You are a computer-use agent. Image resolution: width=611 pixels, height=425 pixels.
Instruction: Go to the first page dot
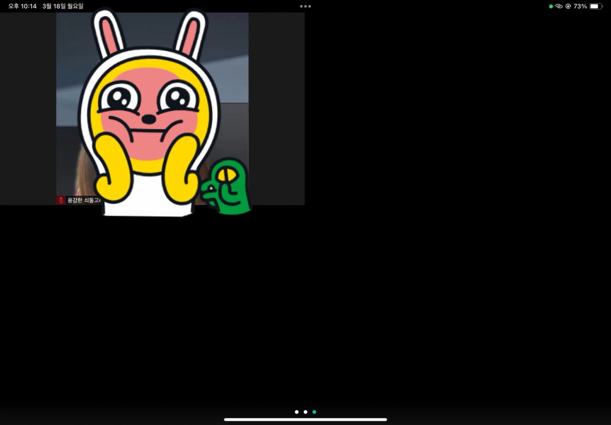coord(297,412)
